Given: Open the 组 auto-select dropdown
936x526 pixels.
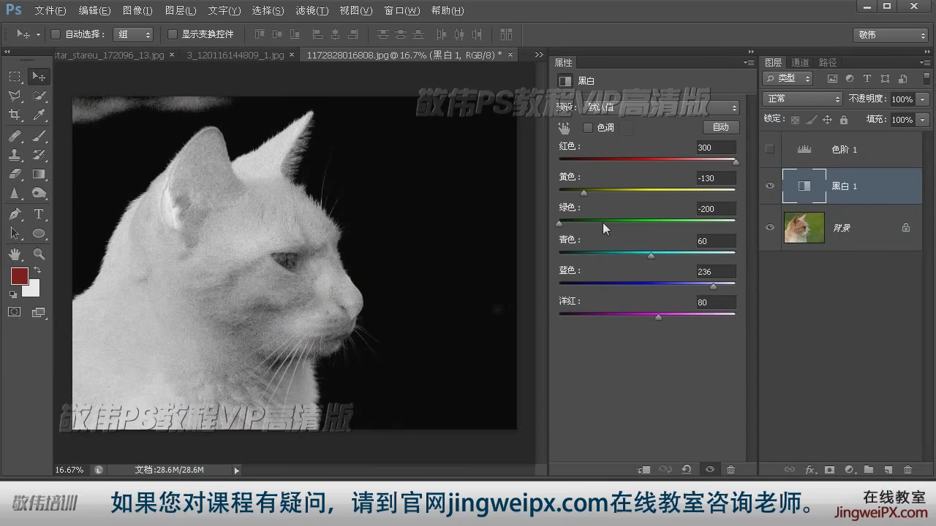Looking at the screenshot, I should pyautogui.click(x=133, y=34).
